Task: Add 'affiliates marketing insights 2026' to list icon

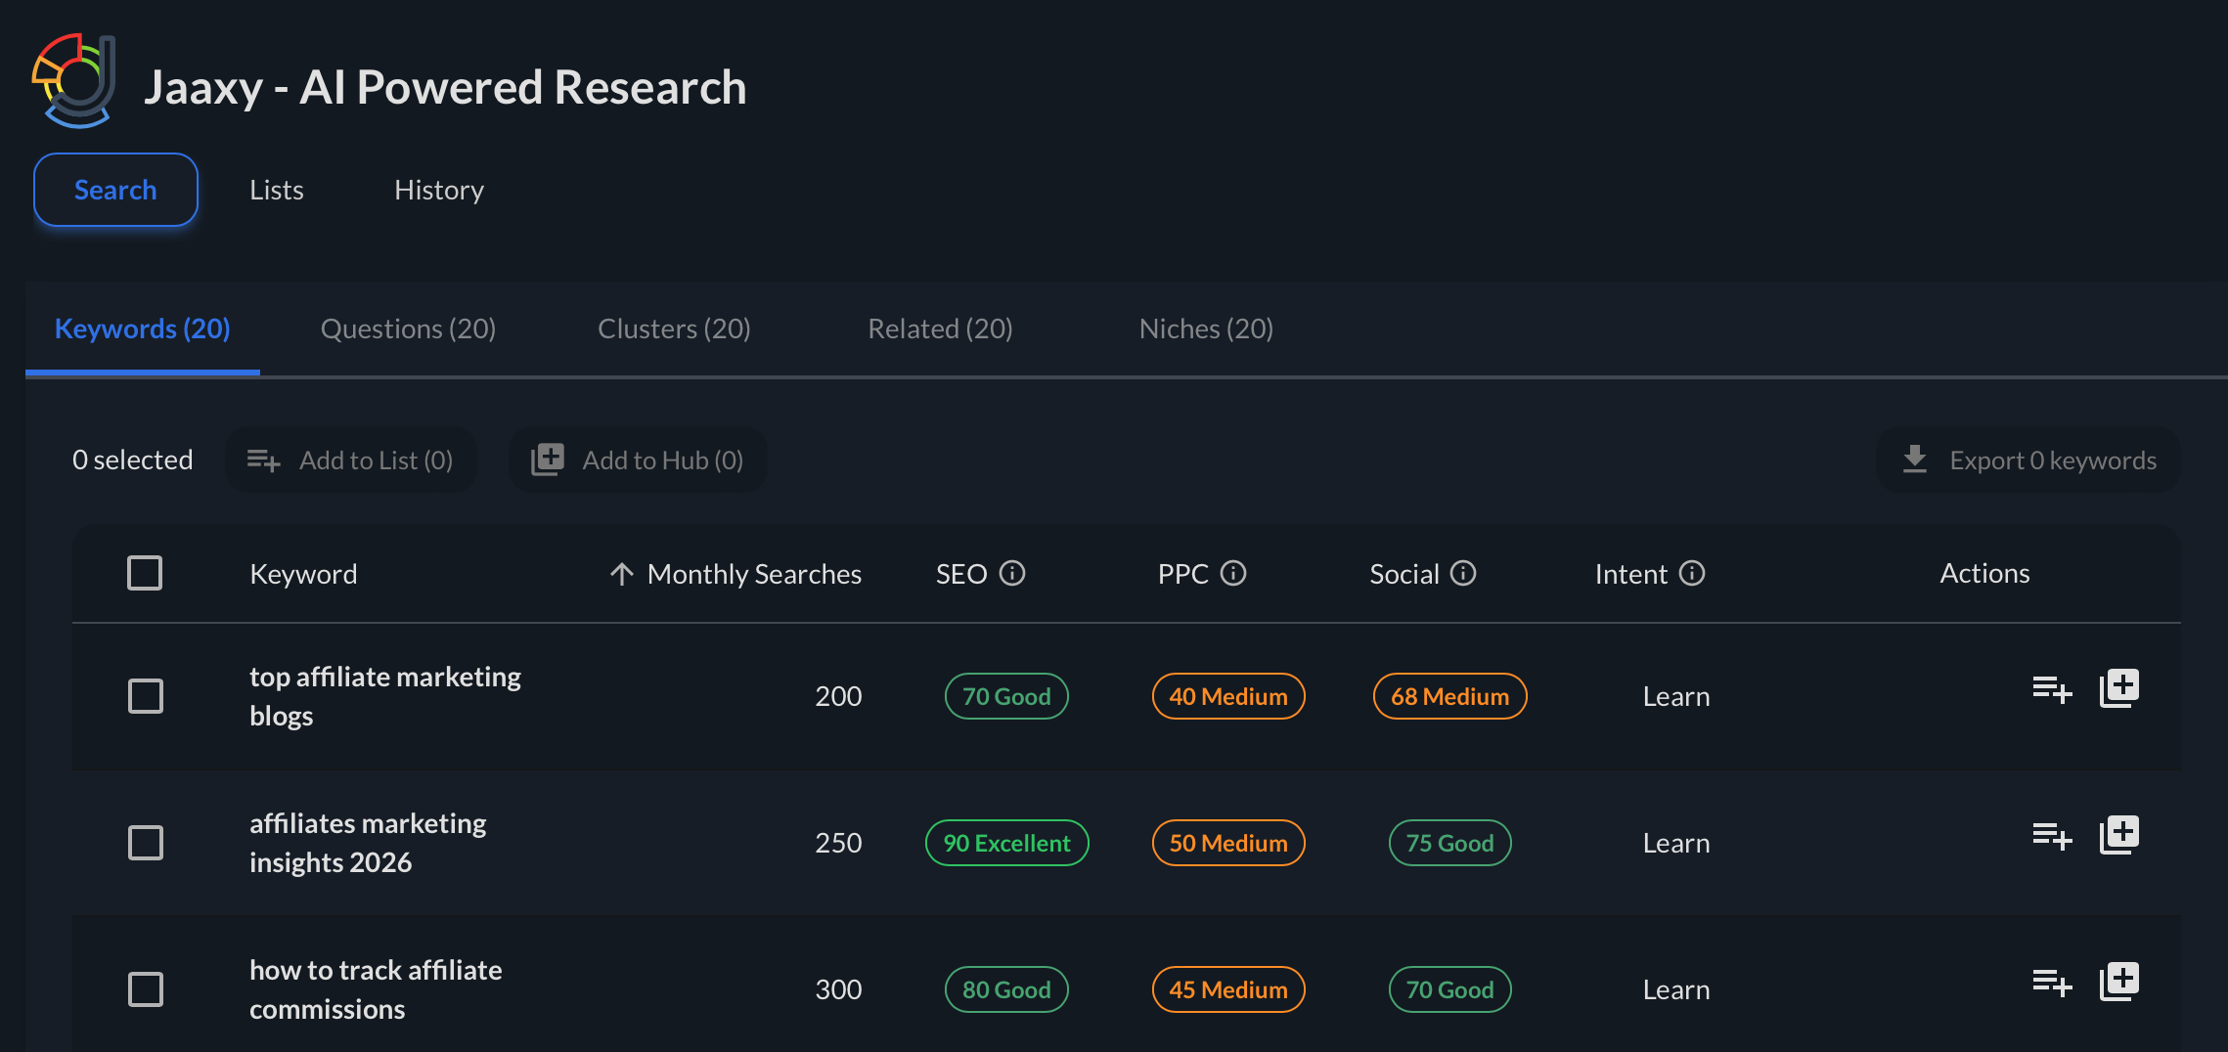Action: click(2052, 836)
